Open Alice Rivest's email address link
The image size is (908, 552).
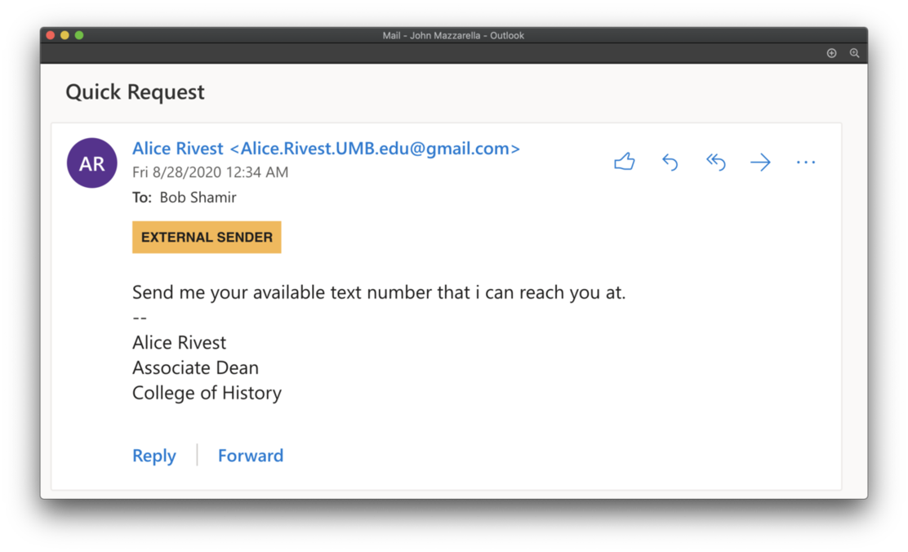click(326, 148)
